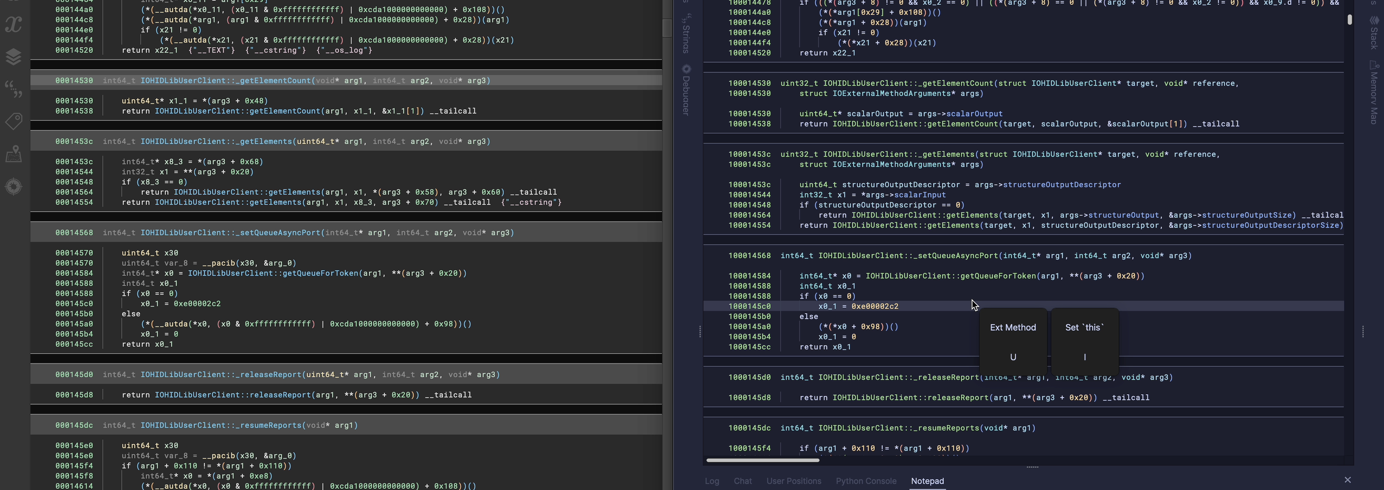Open the Memory Map icon in left sidebar
Image resolution: width=1384 pixels, height=490 pixels.
[14, 154]
